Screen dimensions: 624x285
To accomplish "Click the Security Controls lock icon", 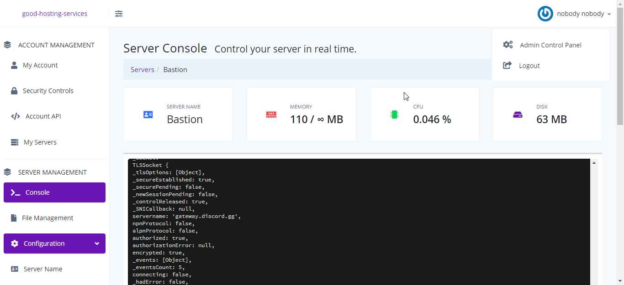I will tap(14, 91).
